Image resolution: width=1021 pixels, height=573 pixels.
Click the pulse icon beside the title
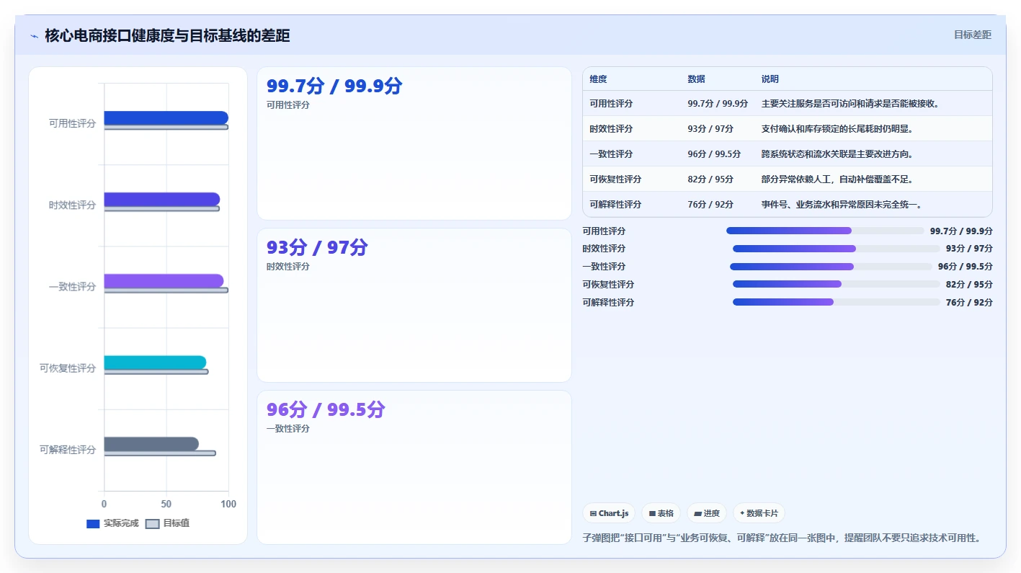[x=35, y=36]
